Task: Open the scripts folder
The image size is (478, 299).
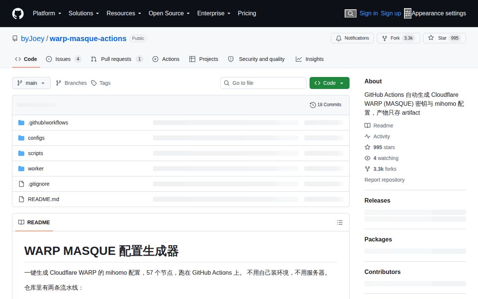Action: pos(35,153)
